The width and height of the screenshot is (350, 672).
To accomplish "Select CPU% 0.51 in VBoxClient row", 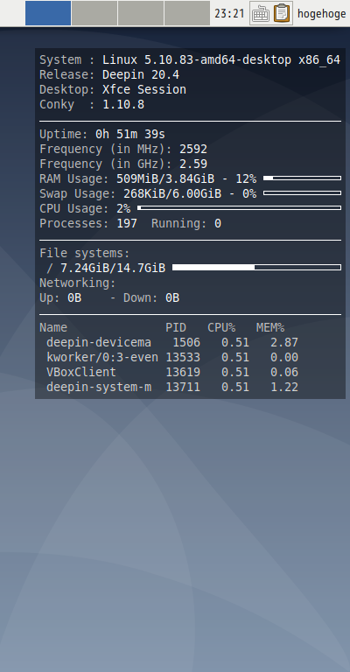I will tap(235, 372).
